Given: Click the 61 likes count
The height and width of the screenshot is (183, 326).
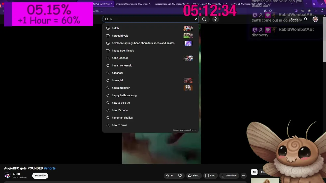Looking at the screenshot, I should coord(172,176).
